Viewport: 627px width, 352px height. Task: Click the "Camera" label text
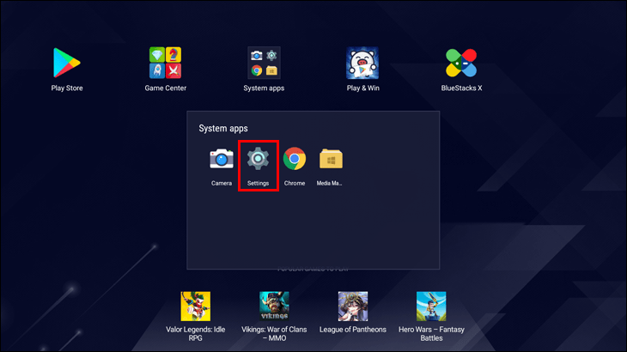point(222,183)
